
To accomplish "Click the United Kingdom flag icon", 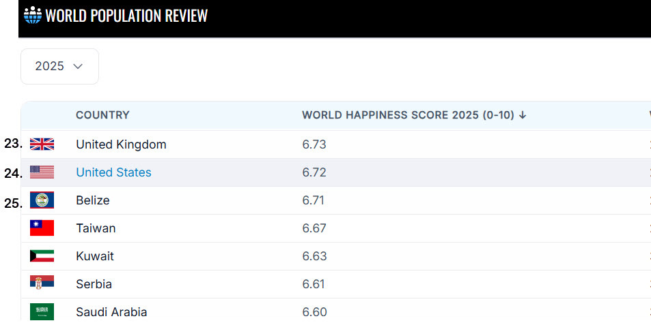I will coord(42,144).
